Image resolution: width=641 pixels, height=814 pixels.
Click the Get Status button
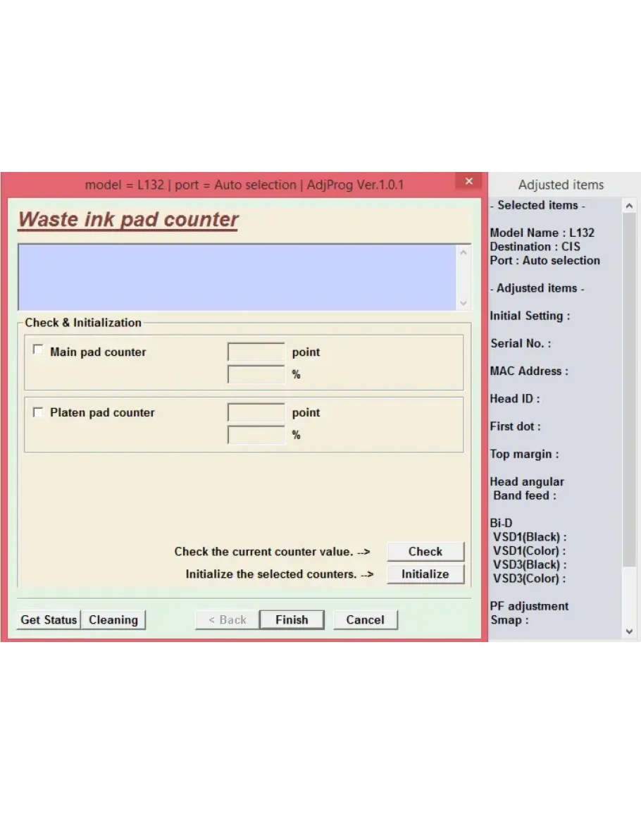[49, 619]
